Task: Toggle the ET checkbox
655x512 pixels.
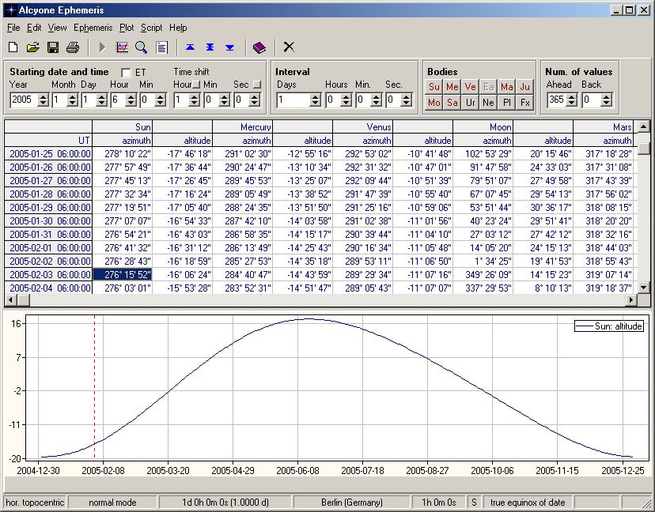Action: click(126, 73)
